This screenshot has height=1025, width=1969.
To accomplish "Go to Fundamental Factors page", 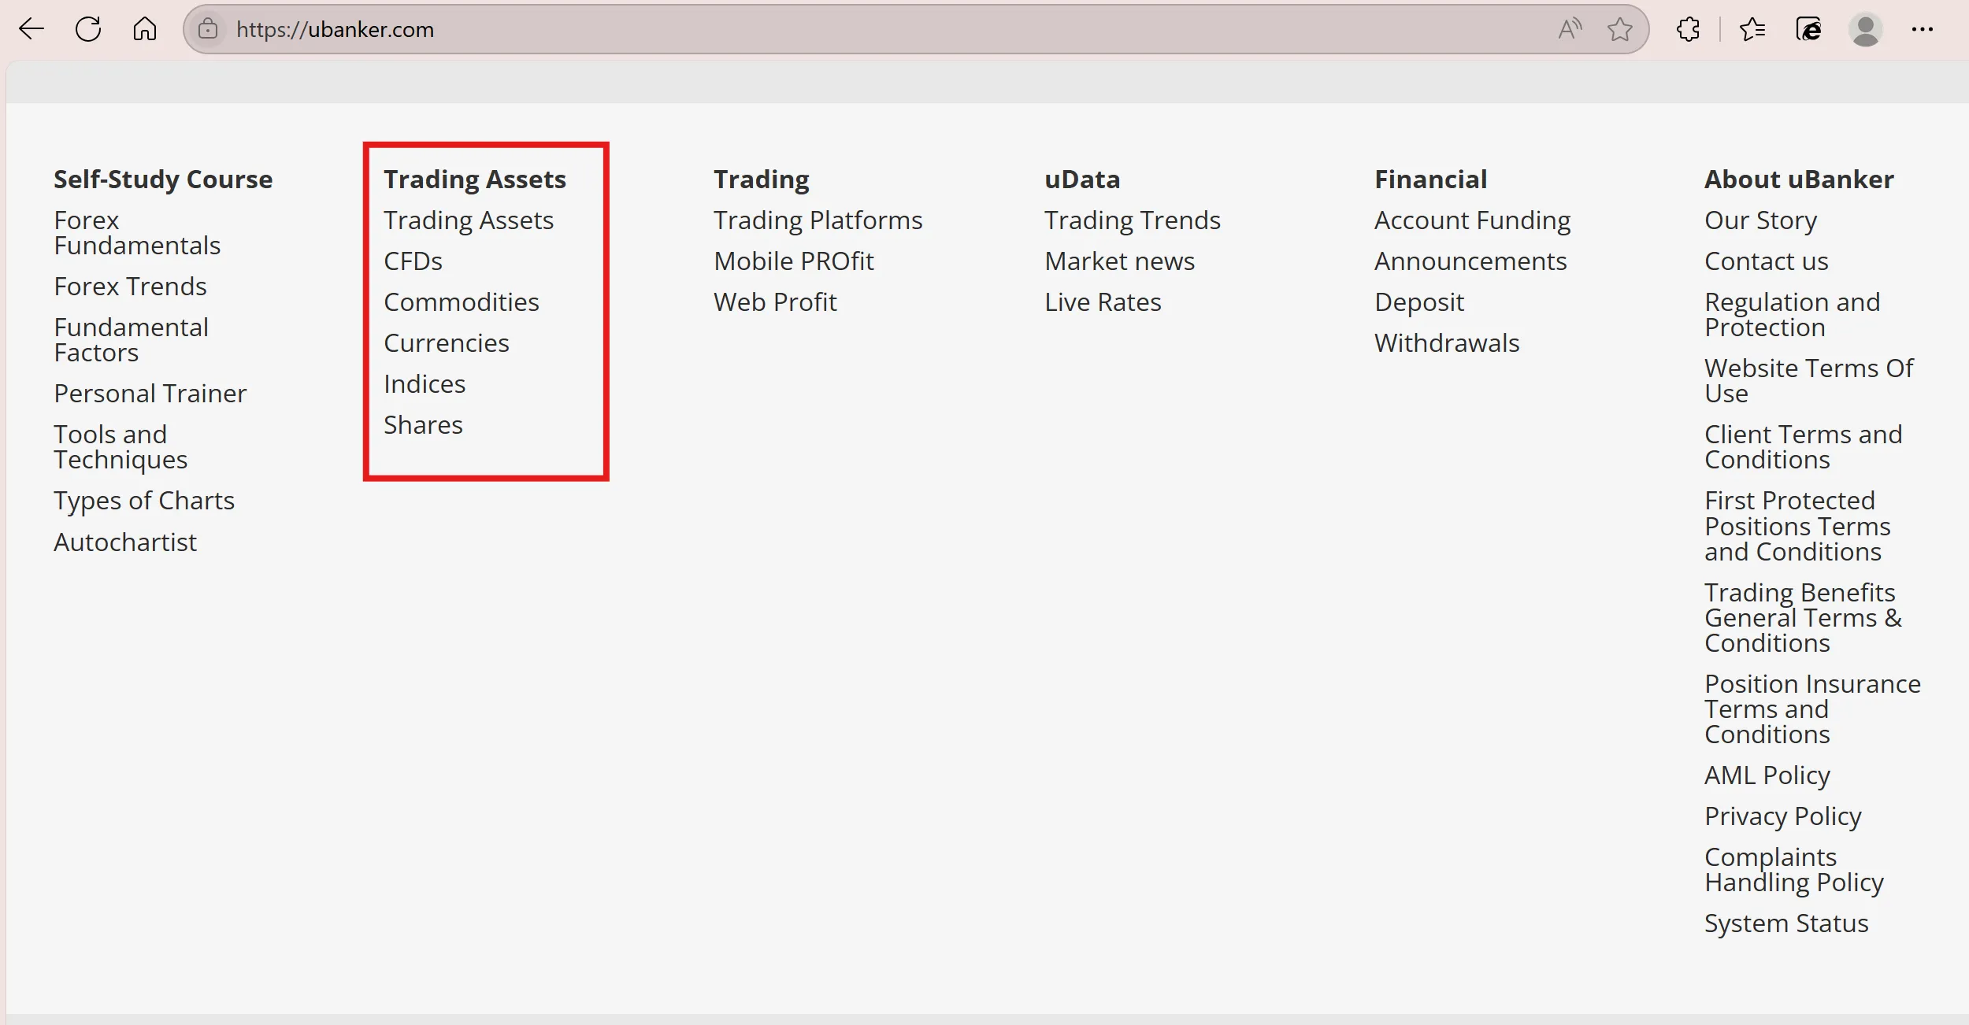I will (x=131, y=340).
